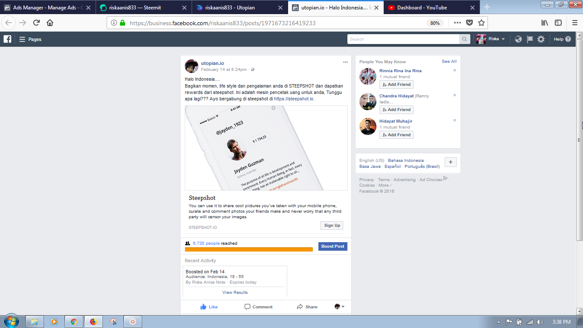Select Bahasa Indonesia language
This screenshot has width=583, height=328.
click(x=406, y=161)
